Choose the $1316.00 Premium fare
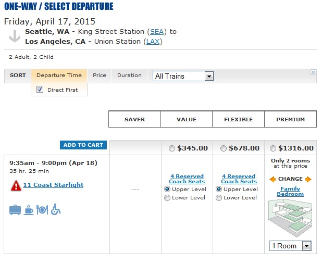Screen dimensions: 322x265 pyautogui.click(x=274, y=148)
